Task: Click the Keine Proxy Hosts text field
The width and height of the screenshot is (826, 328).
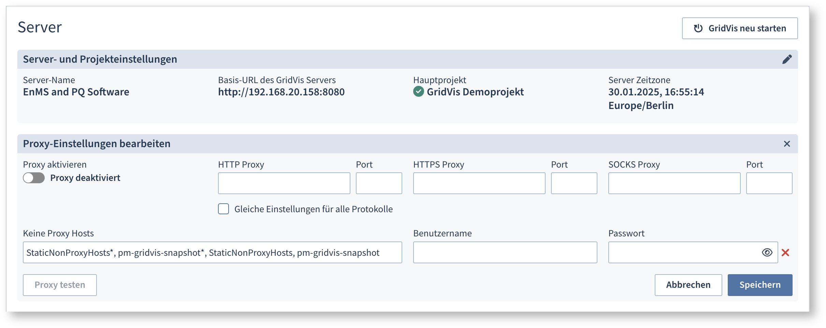Action: point(212,252)
